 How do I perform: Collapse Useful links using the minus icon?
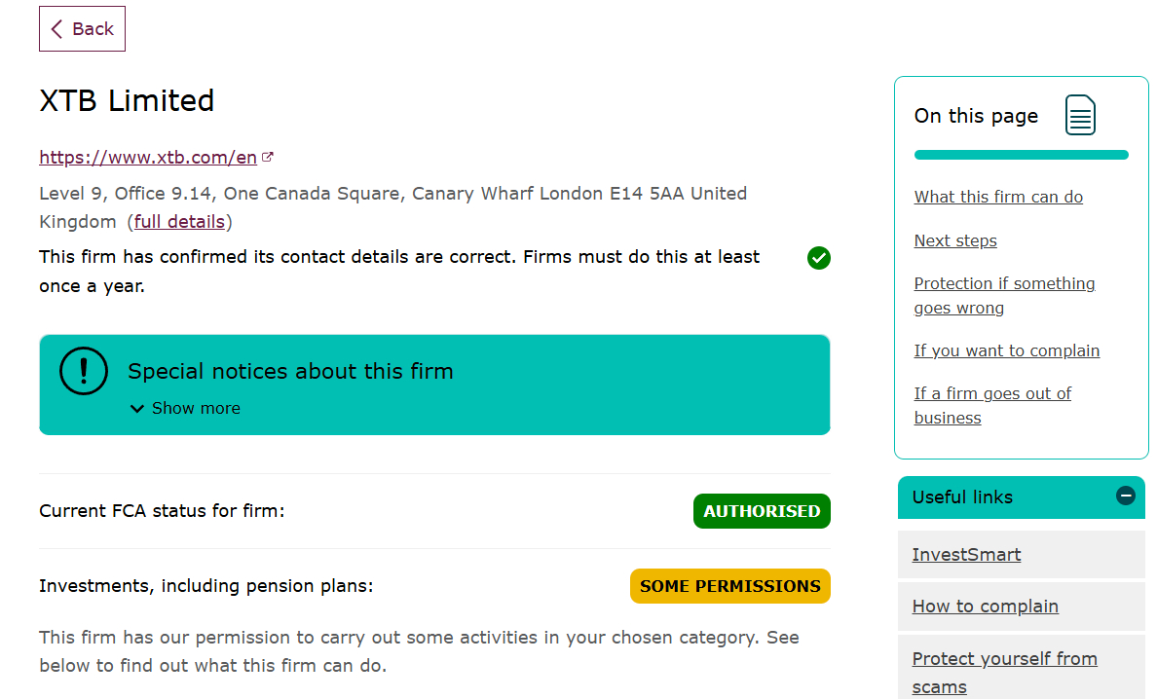point(1127,497)
